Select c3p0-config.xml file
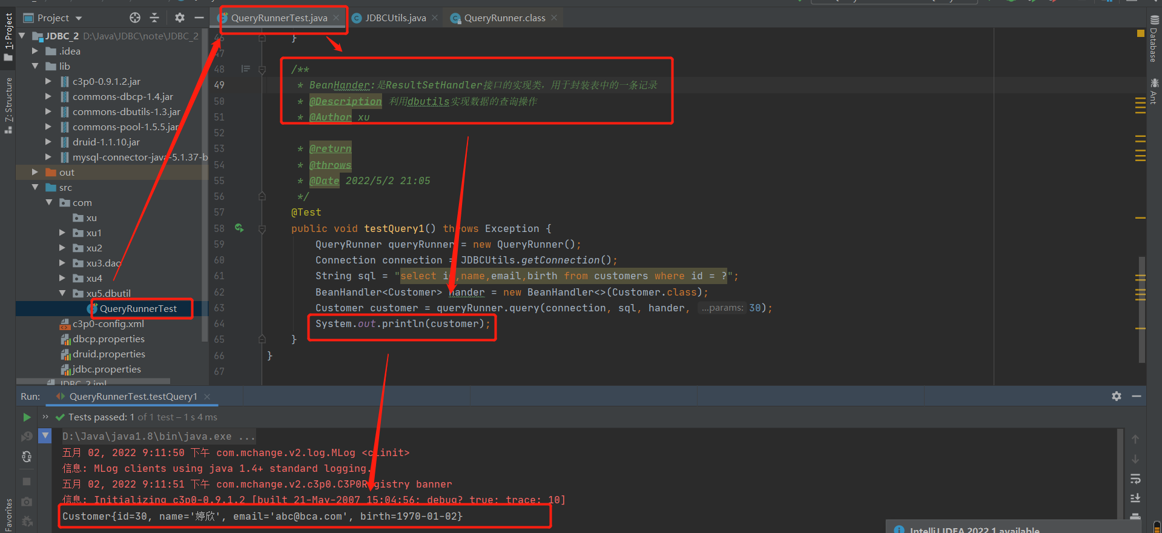The width and height of the screenshot is (1162, 533). tap(108, 324)
